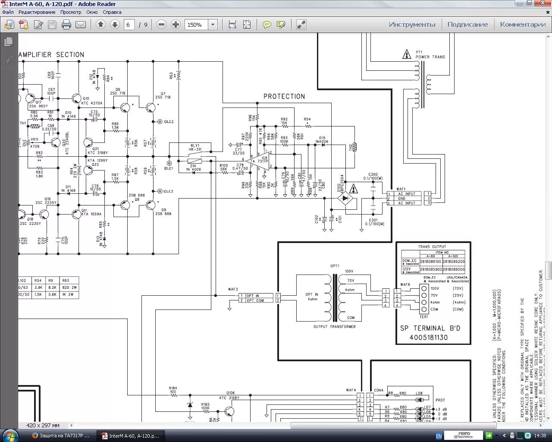Click the AMPLIFIER SECTION heading
Viewport: 552px width, 442px height.
[51, 55]
